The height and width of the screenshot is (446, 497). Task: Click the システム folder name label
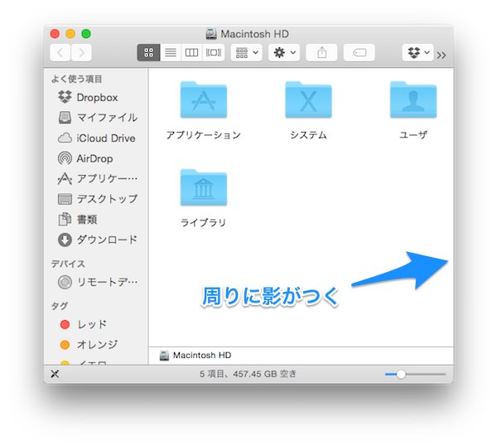pyautogui.click(x=308, y=135)
